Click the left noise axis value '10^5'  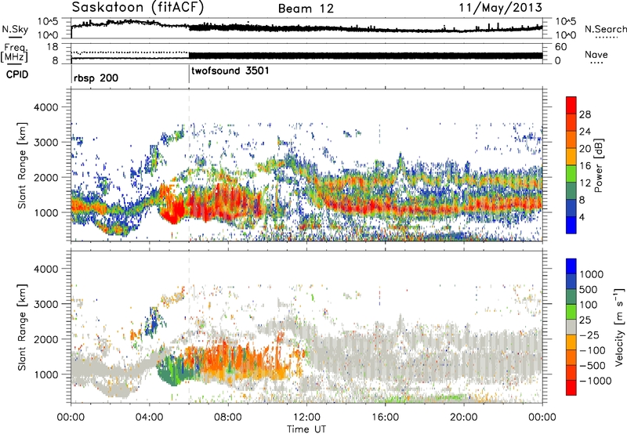click(x=49, y=22)
